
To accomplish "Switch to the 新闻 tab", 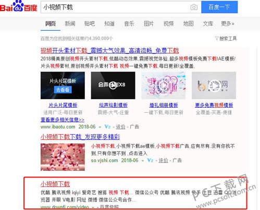I will coord(70,24).
